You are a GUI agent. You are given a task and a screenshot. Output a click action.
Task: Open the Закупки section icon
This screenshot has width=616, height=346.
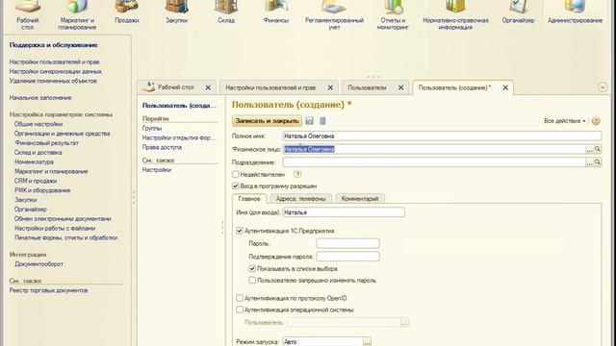(x=176, y=7)
